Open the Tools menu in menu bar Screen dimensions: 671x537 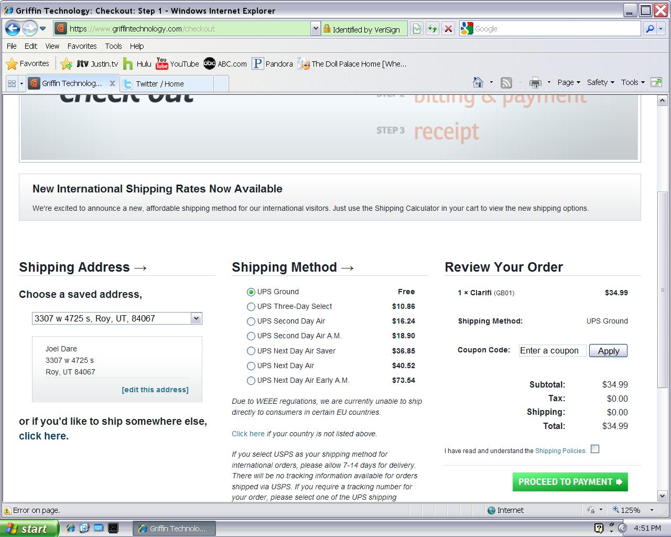pyautogui.click(x=113, y=46)
